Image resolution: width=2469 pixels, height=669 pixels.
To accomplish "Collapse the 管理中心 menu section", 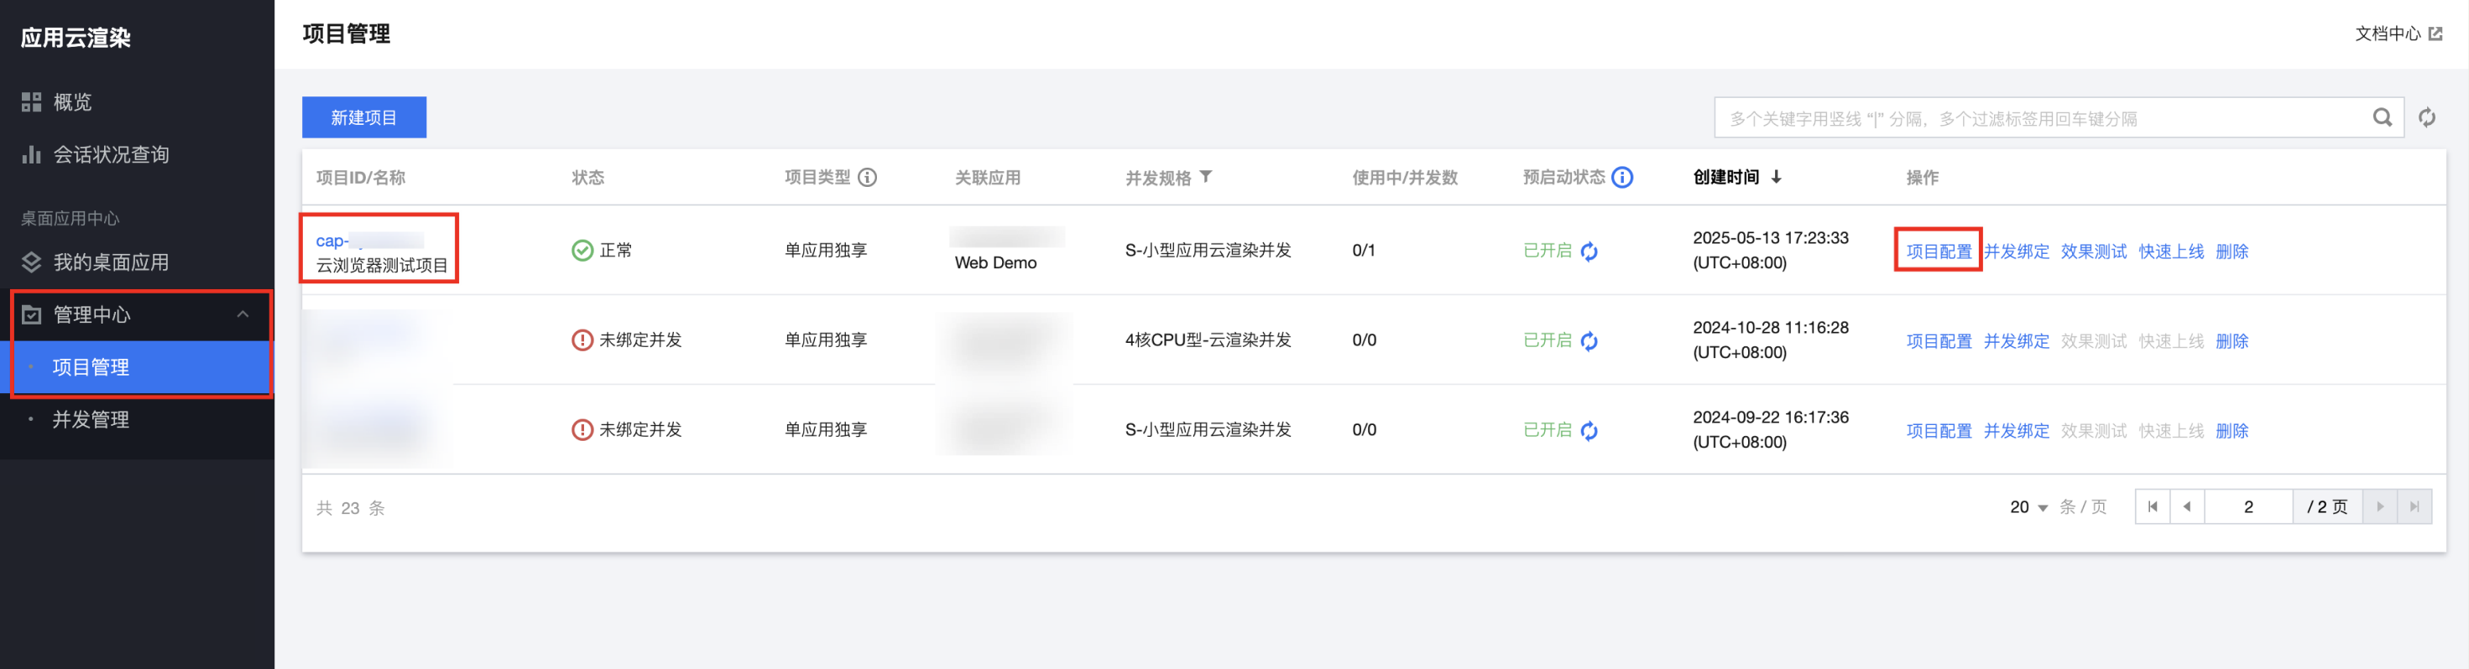I will [243, 314].
